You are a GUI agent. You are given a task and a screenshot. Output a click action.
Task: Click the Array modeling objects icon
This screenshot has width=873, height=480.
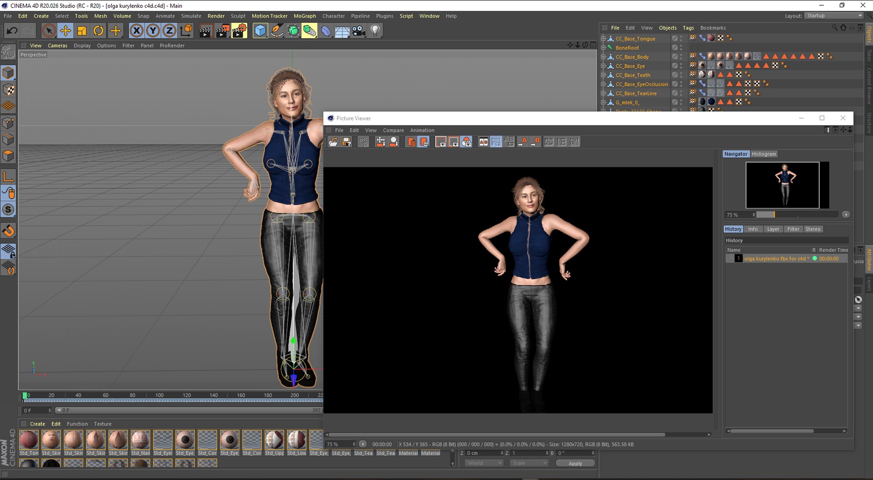(x=310, y=30)
